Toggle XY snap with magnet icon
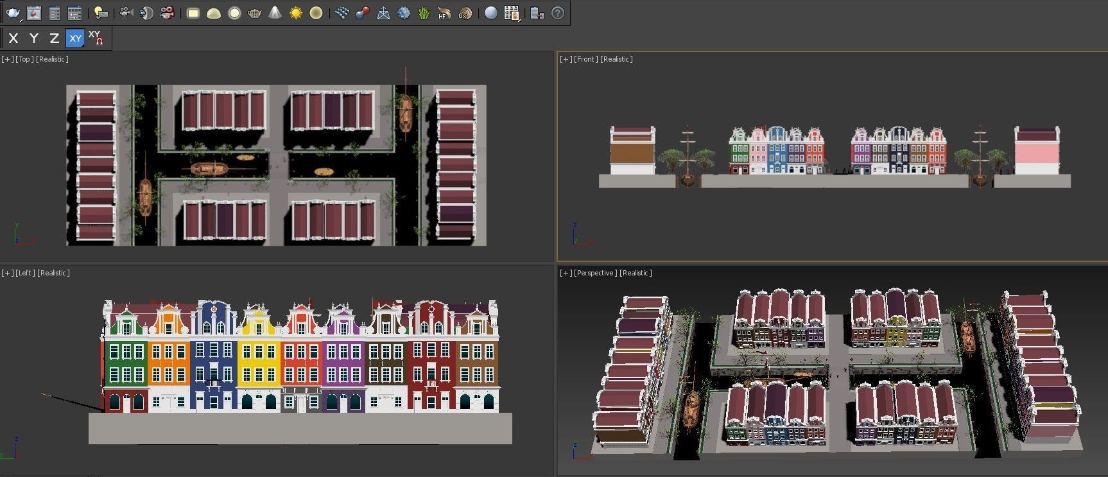Image resolution: width=1108 pixels, height=477 pixels. pos(96,39)
